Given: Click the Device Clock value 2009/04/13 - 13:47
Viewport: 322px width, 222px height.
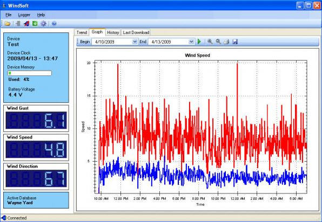Looking at the screenshot, I should pos(32,59).
